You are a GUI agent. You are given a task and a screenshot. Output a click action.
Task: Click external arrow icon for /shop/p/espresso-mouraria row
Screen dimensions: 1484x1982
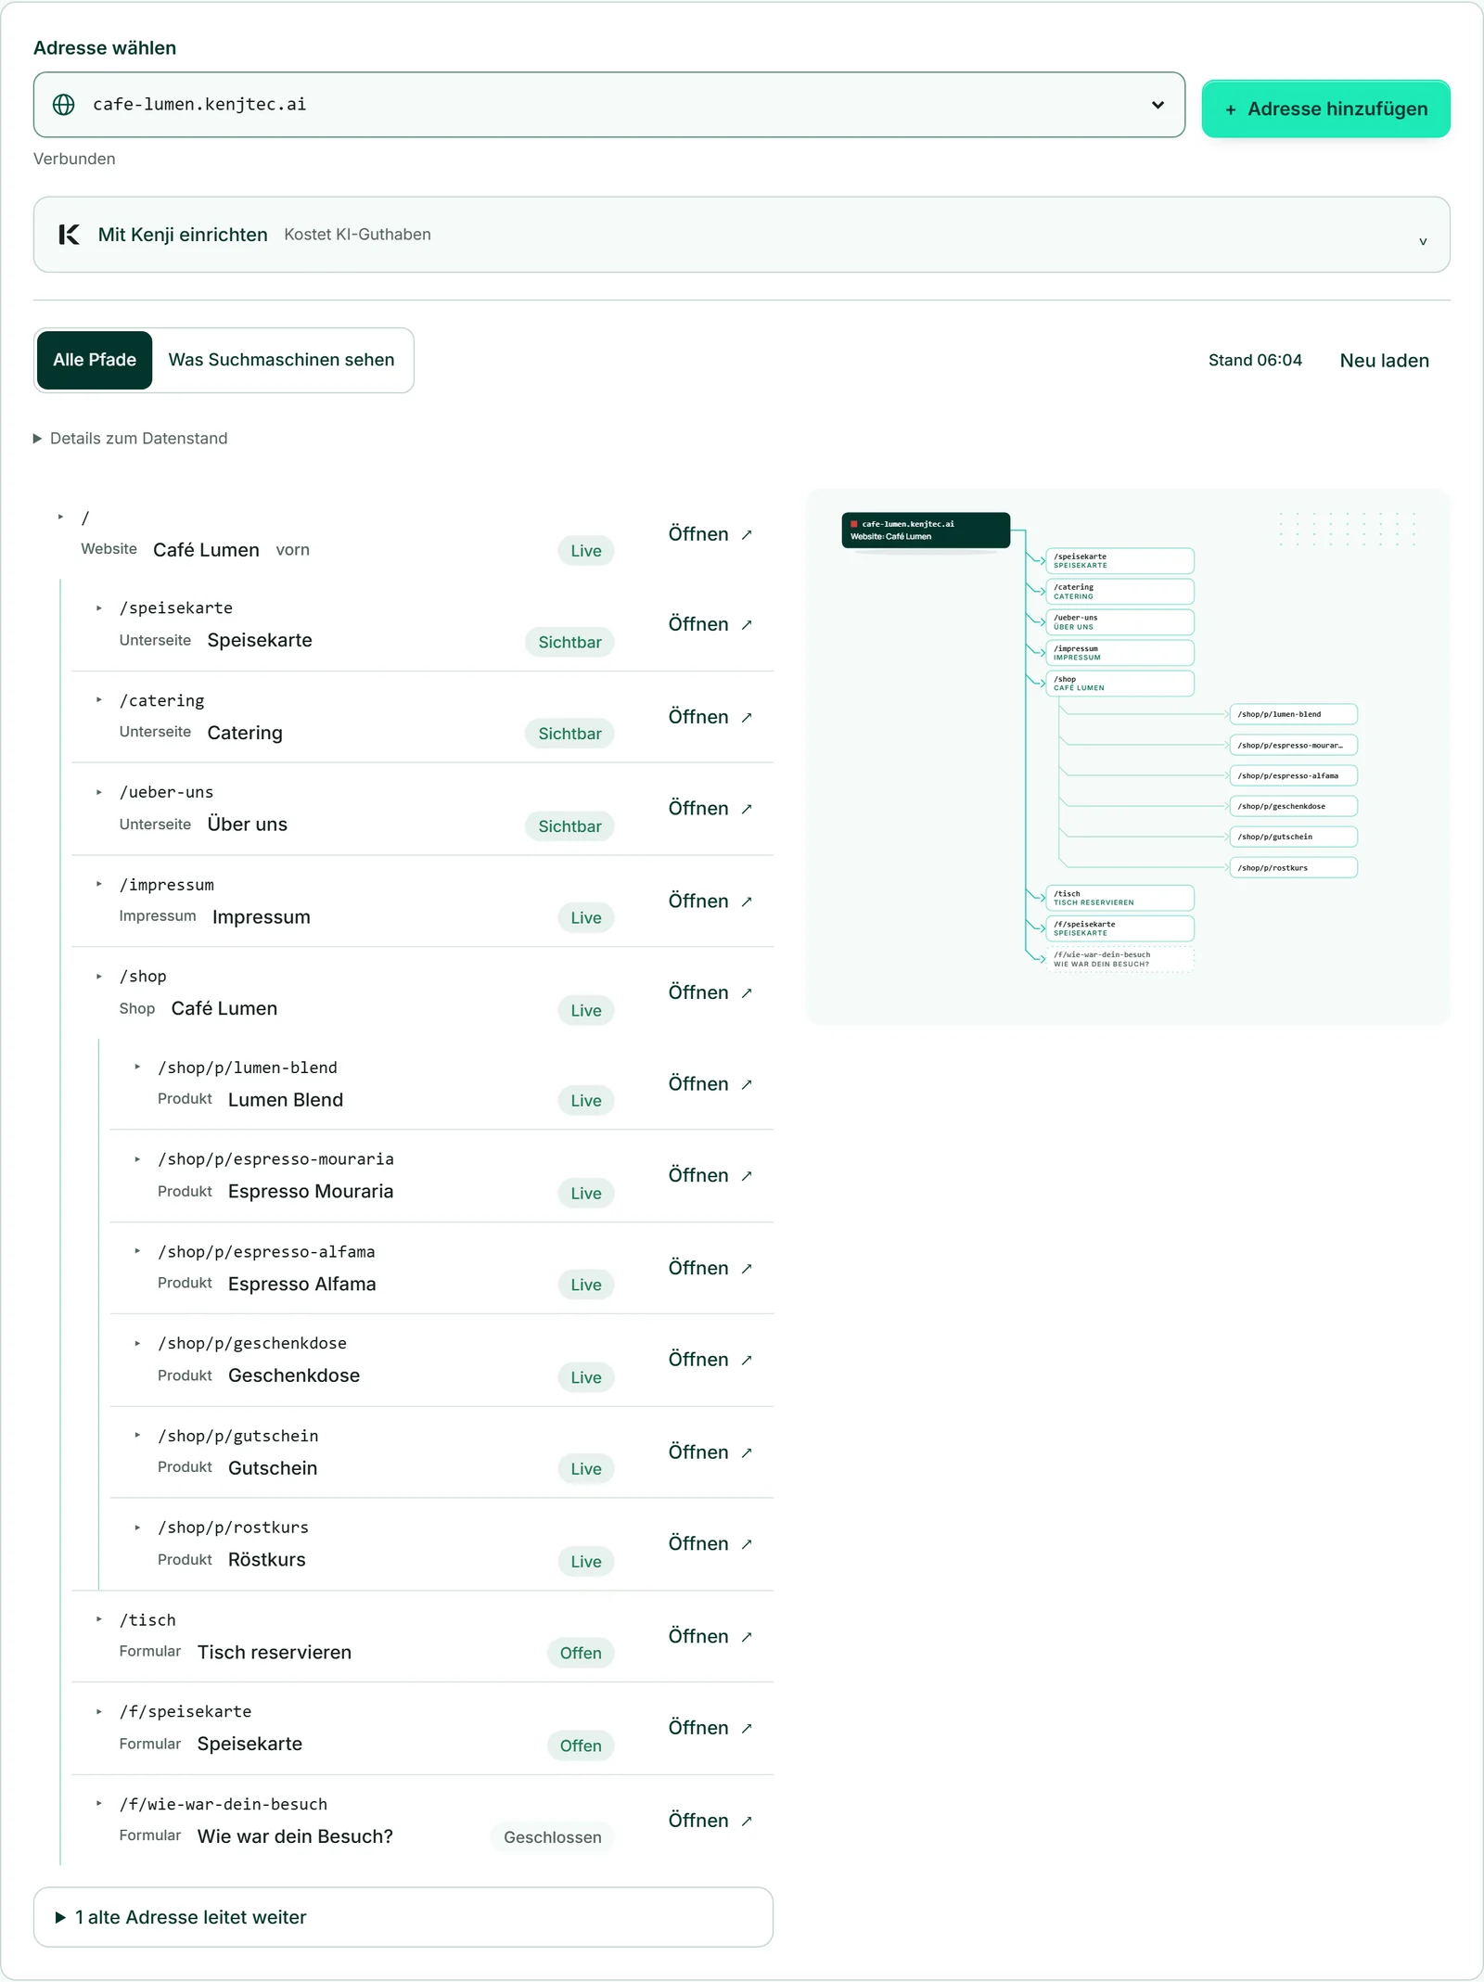(747, 1177)
